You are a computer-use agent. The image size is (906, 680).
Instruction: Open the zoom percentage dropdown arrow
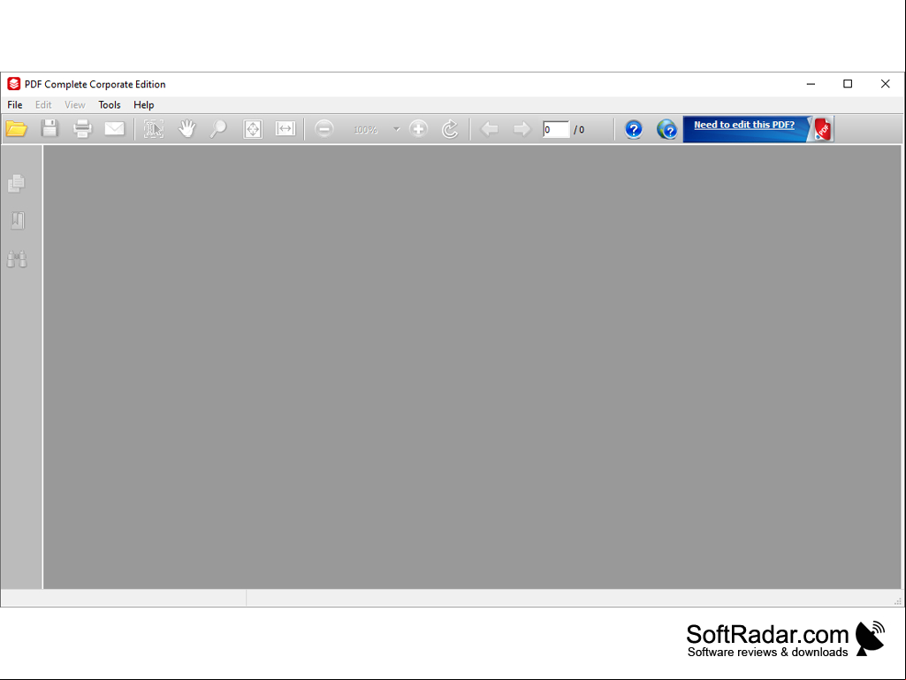click(396, 129)
